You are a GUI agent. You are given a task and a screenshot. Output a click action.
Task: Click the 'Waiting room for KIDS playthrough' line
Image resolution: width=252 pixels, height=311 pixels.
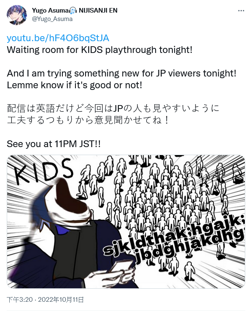[x=99, y=50]
